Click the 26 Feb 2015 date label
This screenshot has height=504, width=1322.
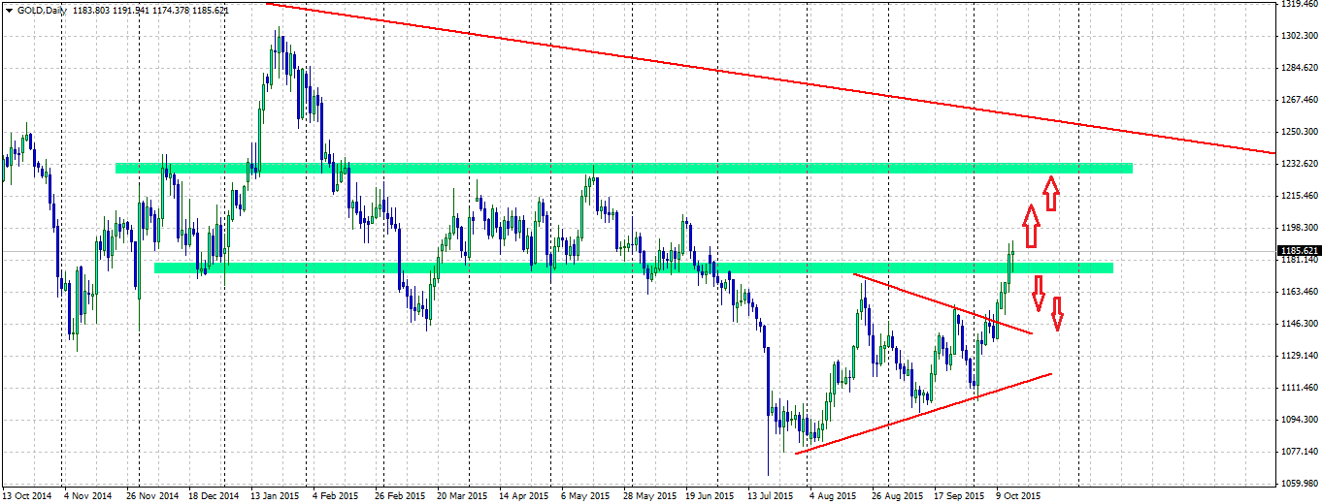click(401, 495)
